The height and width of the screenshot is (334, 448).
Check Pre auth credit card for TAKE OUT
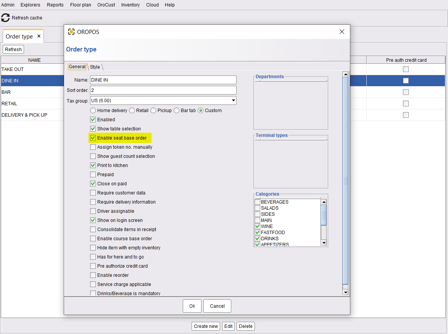(x=406, y=69)
